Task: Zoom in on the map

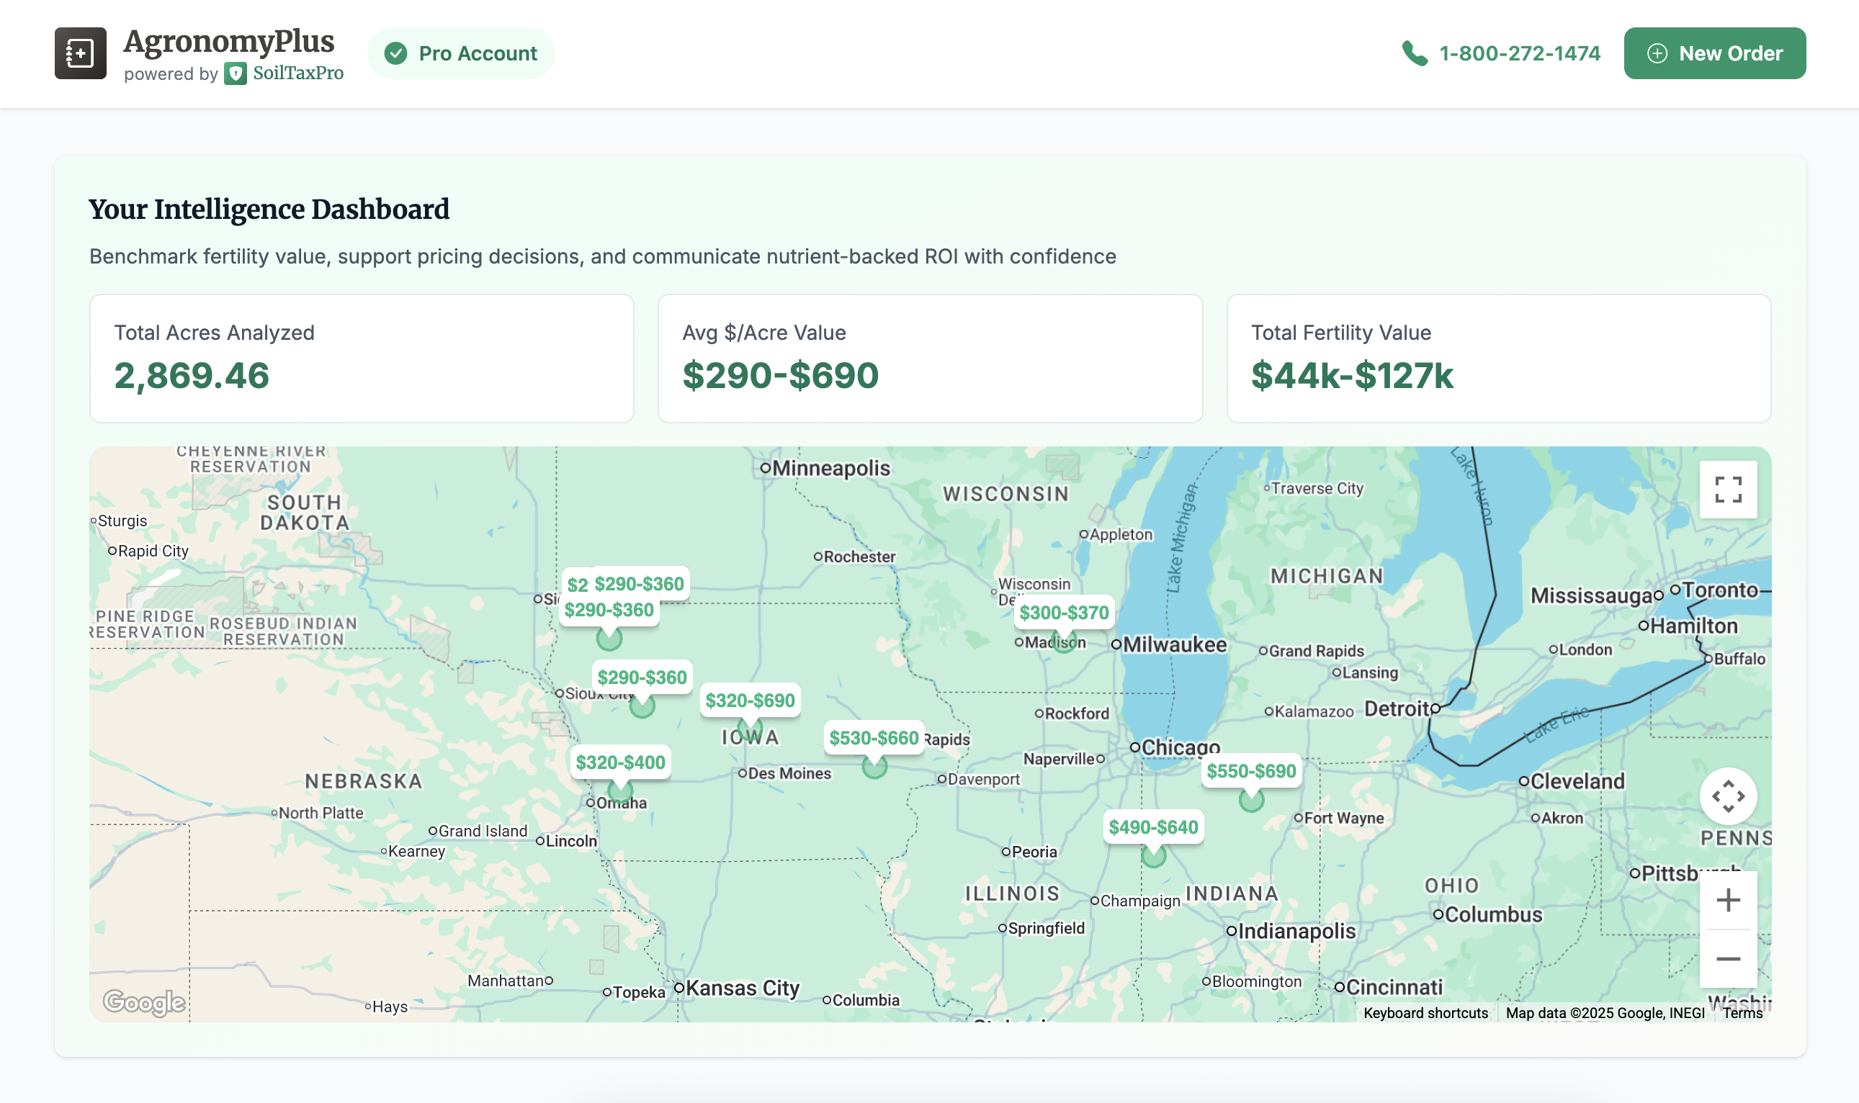Action: pos(1728,900)
